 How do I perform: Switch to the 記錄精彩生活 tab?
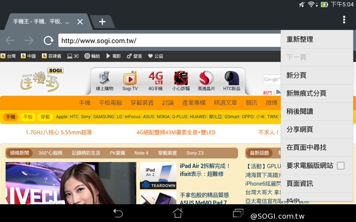coord(86,153)
